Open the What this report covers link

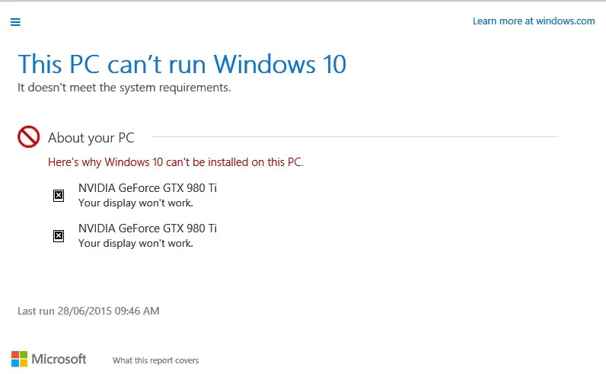[155, 360]
